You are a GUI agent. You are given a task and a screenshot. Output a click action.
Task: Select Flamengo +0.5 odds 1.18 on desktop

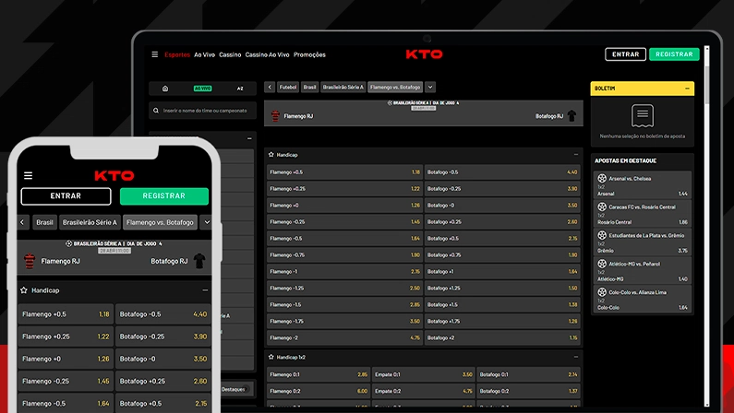[344, 172]
